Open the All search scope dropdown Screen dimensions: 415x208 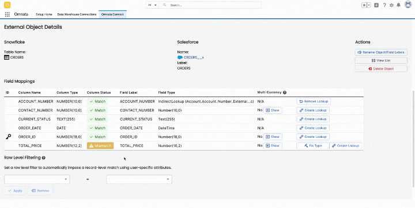[x=152, y=5]
